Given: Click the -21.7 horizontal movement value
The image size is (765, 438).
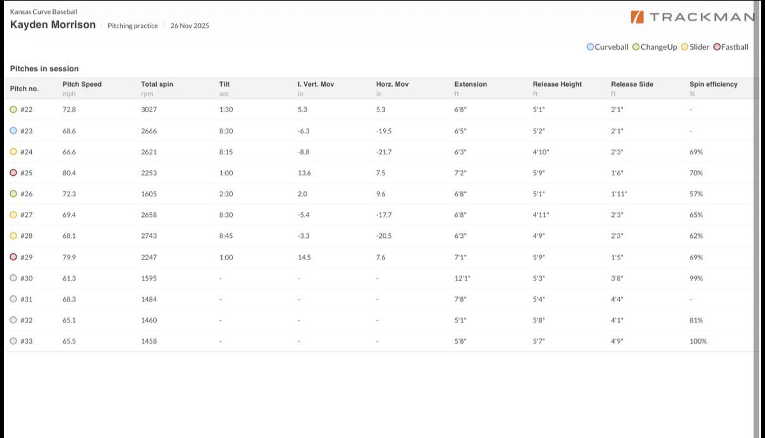Looking at the screenshot, I should (x=384, y=152).
